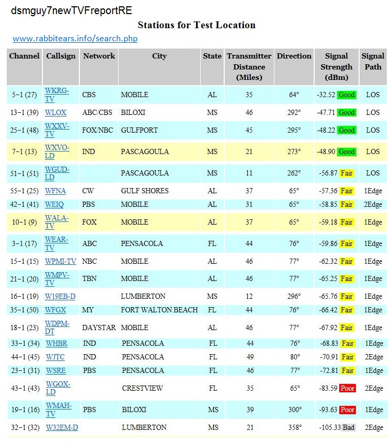Open the WEIQ PBS station link

pyautogui.click(x=54, y=205)
